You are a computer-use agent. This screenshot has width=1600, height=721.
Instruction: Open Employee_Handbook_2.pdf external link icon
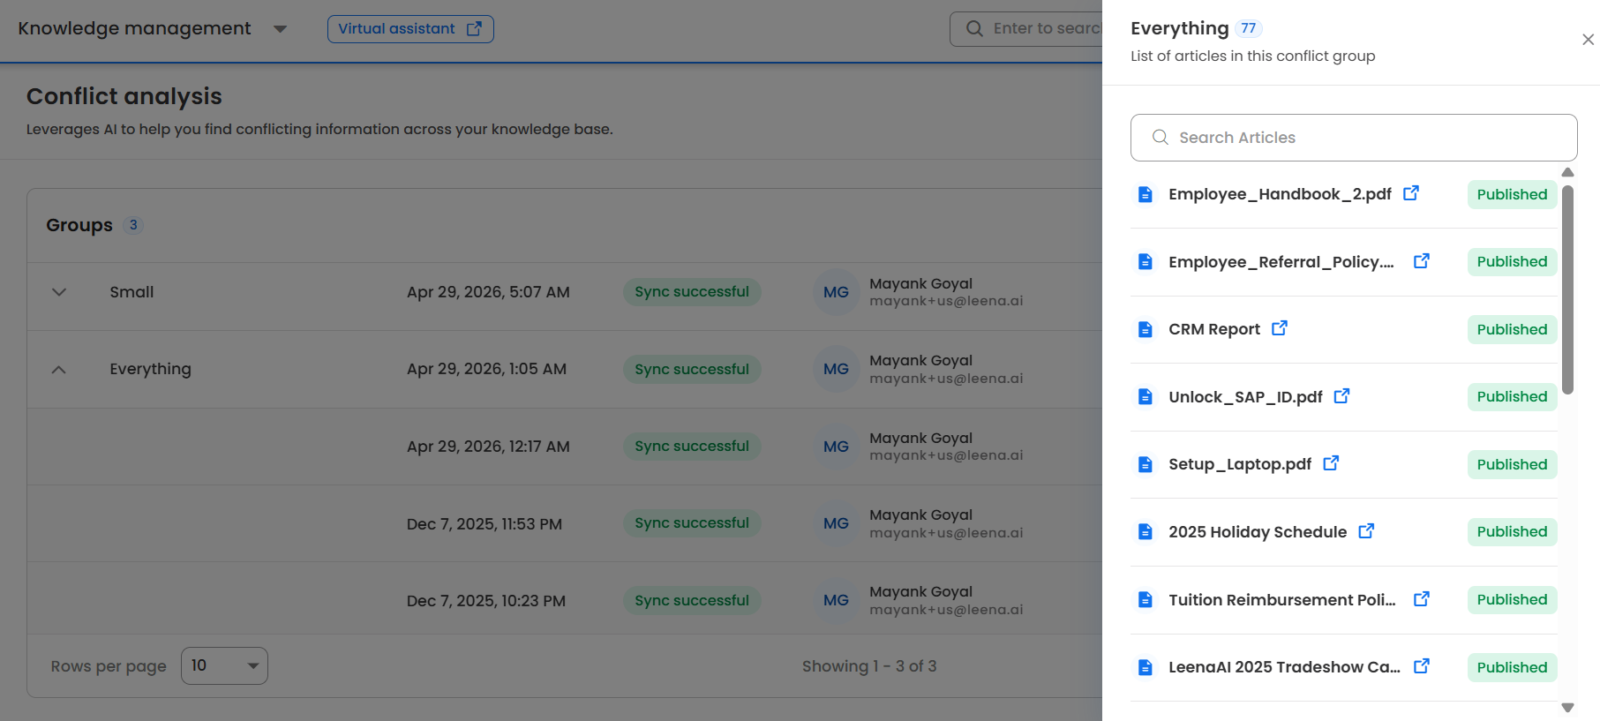click(x=1411, y=192)
